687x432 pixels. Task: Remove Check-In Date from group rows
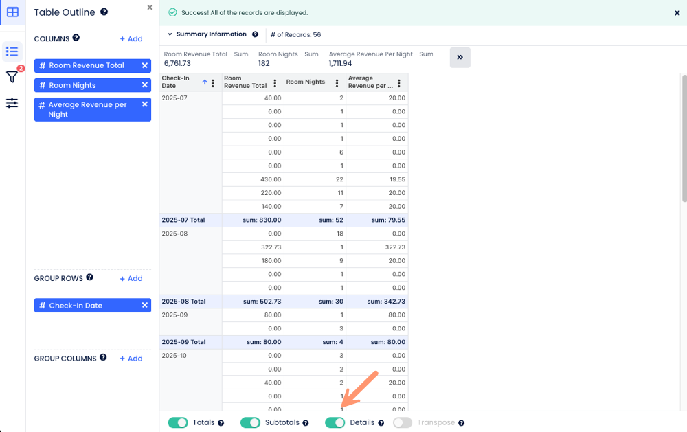pos(144,305)
